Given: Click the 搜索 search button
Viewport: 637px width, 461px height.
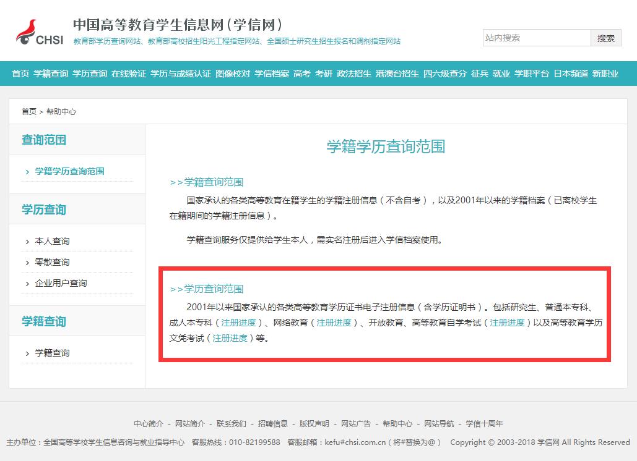Looking at the screenshot, I should (x=605, y=38).
